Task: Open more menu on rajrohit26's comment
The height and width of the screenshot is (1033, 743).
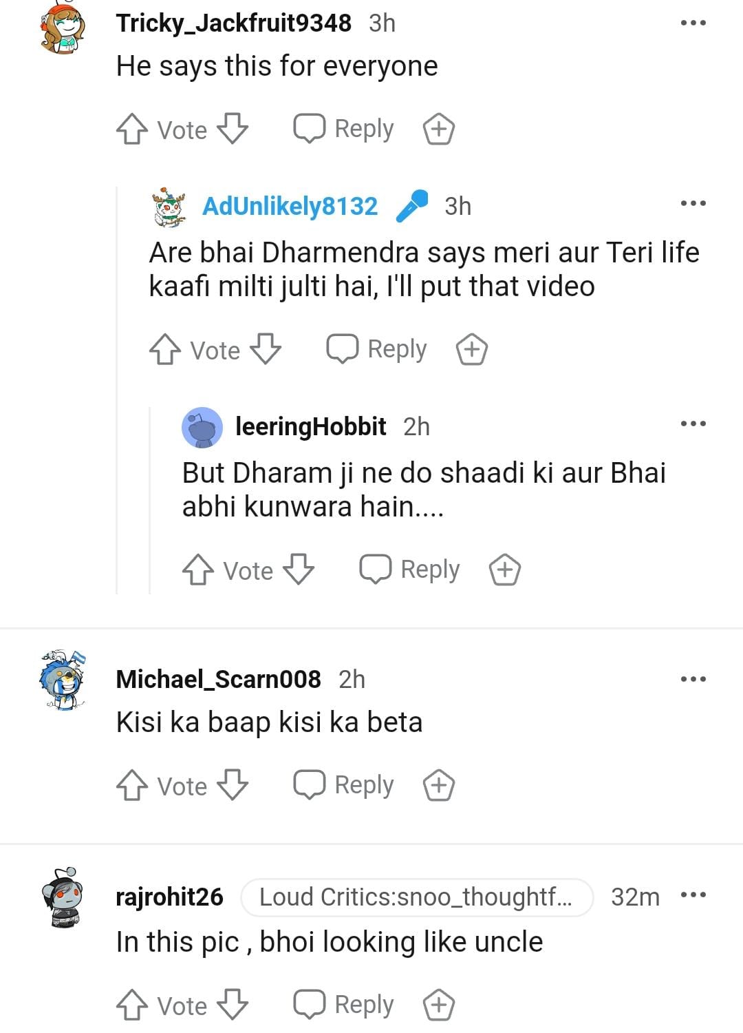Action: click(x=693, y=895)
